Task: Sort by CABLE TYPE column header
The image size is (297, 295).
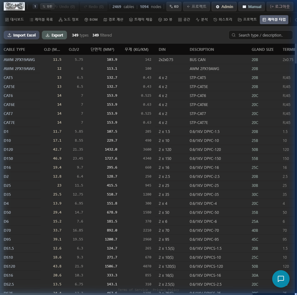Action: pos(14,49)
